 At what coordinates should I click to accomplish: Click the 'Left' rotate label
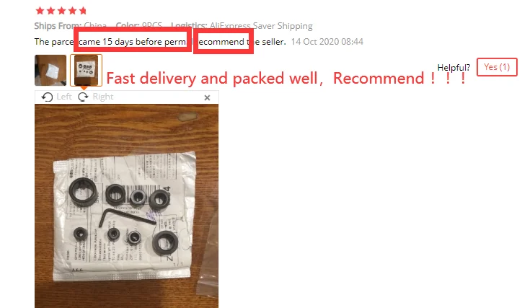(64, 97)
